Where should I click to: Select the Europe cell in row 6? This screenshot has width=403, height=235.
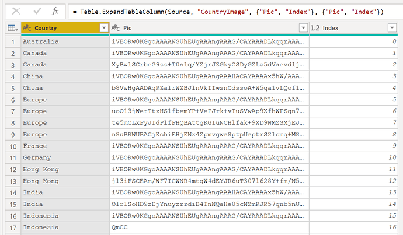click(x=65, y=100)
